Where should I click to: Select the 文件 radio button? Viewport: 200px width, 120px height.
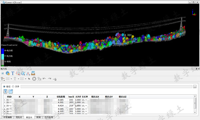click(x=13, y=87)
